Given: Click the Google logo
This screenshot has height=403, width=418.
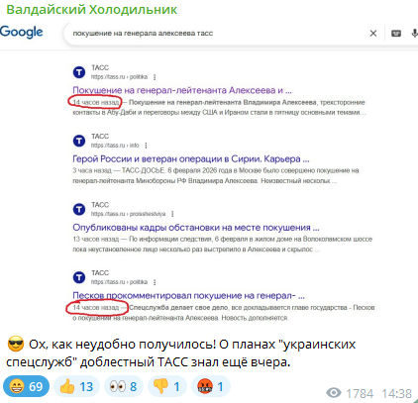Looking at the screenshot, I should [22, 33].
